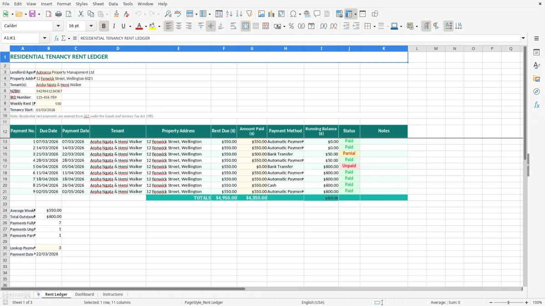Open the font name dropdown
Image resolution: width=545 pixels, height=306 pixels.
tap(58, 26)
